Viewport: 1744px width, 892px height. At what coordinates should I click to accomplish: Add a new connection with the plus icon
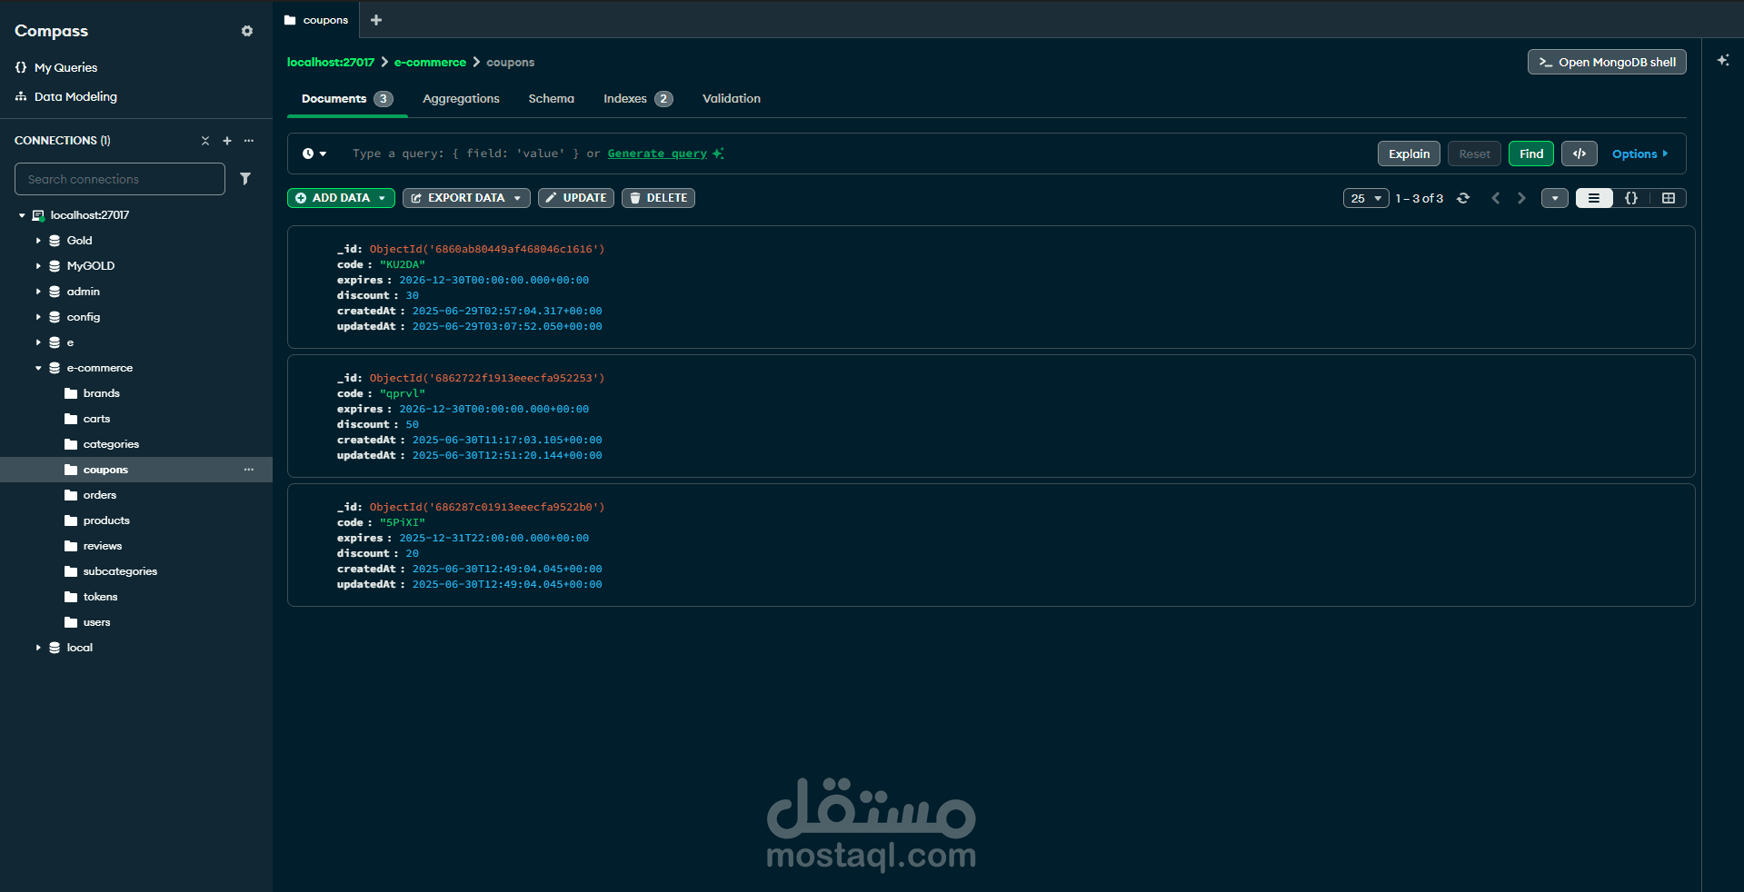(226, 141)
